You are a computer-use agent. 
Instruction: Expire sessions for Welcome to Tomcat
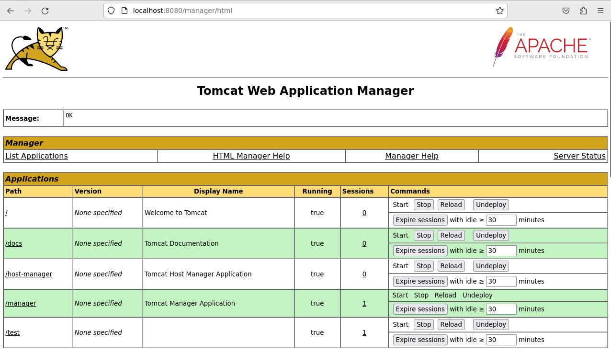(420, 220)
